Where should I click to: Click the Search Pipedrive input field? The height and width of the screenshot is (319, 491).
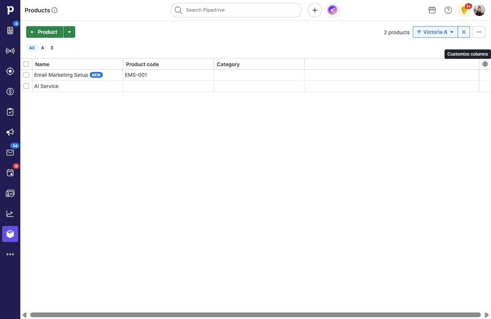(236, 10)
